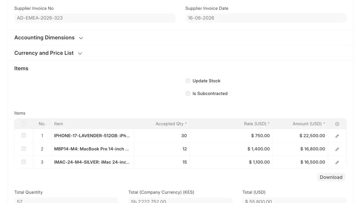This screenshot has height=203, width=359.
Task: Click the Accepted Qty column header
Action: pyautogui.click(x=162, y=124)
